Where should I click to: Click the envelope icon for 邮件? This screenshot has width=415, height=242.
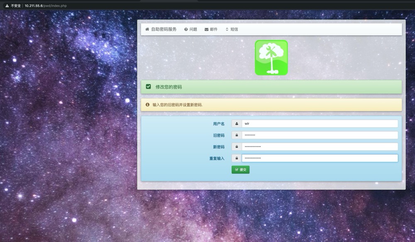coord(206,29)
